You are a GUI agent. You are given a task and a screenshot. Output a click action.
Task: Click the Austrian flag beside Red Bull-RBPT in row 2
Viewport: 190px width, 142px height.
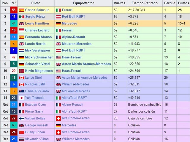click(x=58, y=17)
